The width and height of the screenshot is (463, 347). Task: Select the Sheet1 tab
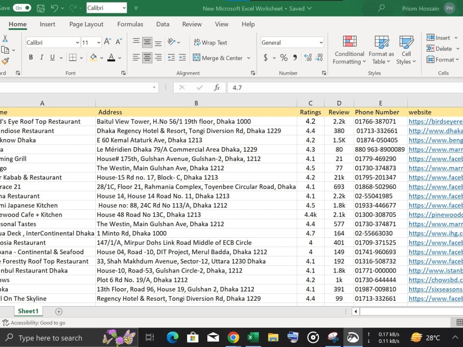coord(28,311)
